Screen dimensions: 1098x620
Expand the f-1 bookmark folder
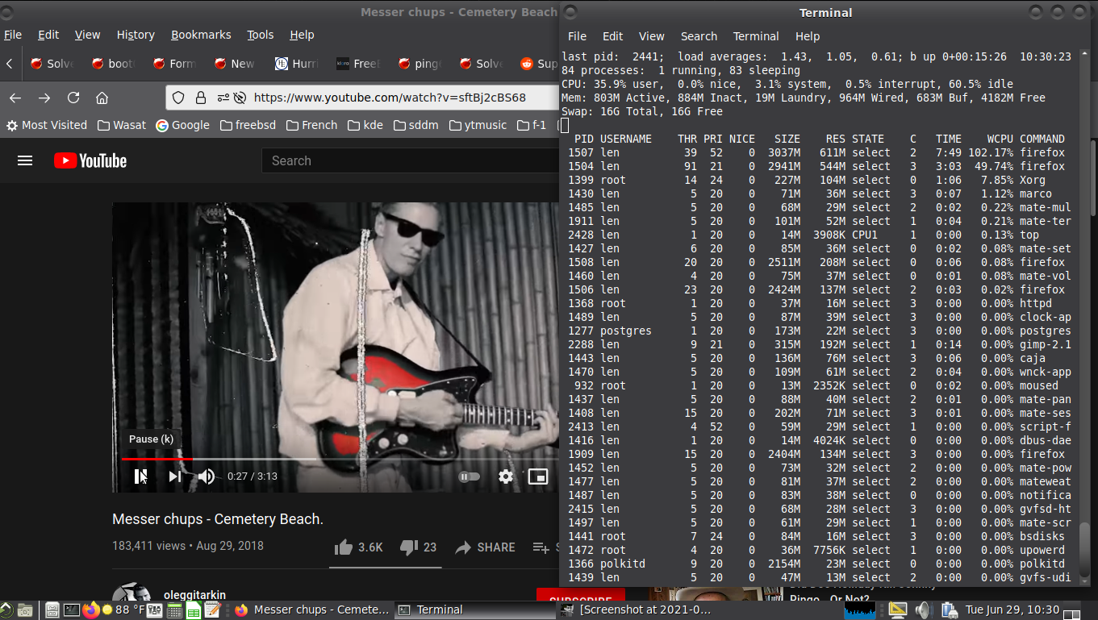[x=532, y=125]
